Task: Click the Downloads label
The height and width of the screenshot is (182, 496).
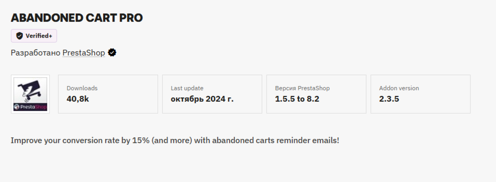Action: [x=82, y=88]
